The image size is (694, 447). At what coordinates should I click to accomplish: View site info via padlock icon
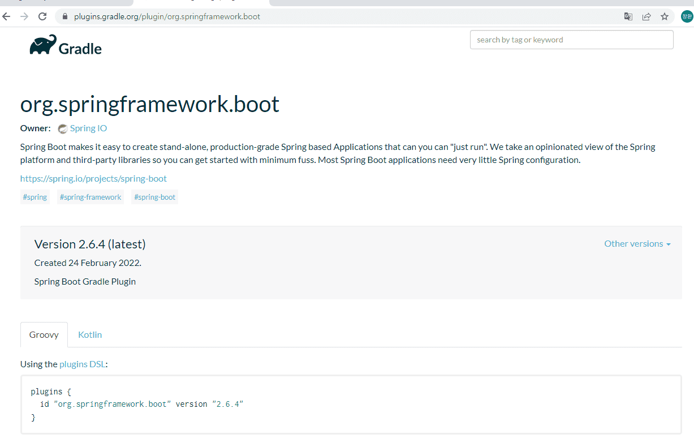point(65,16)
